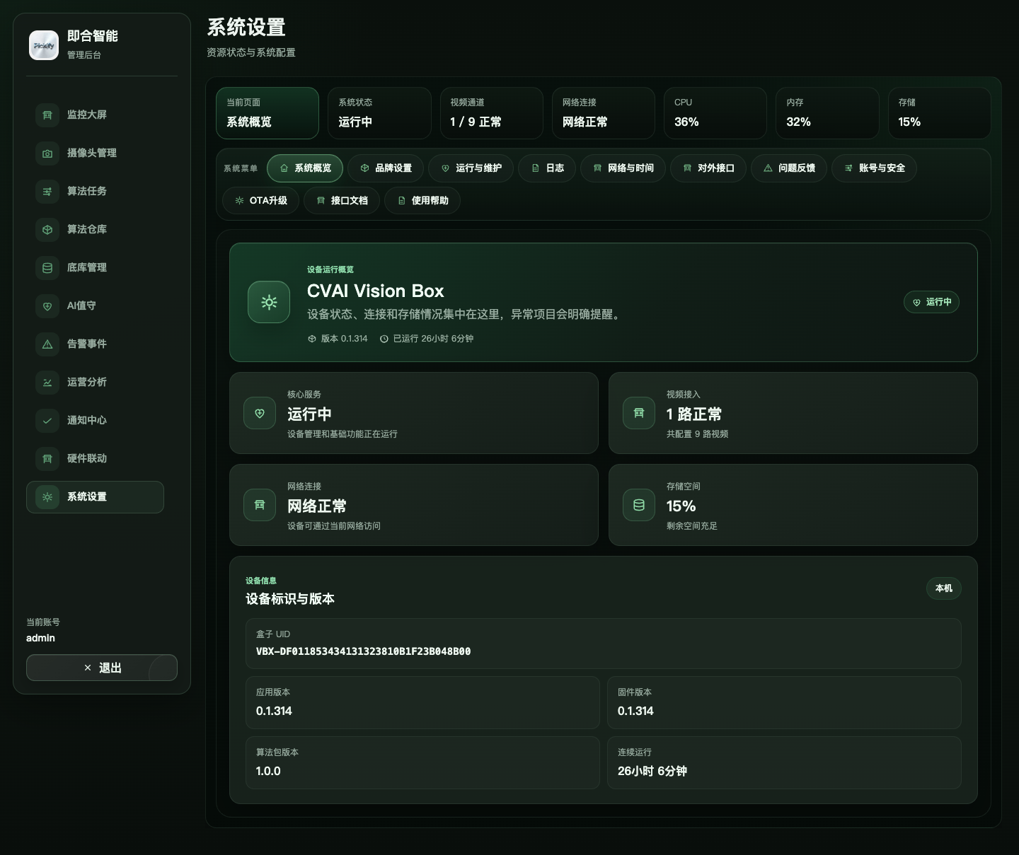
Task: Click the heart shield icon in 核心服务 card
Action: point(260,413)
